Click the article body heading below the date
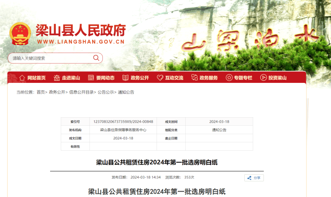The image size is (331, 197). (x=157, y=192)
